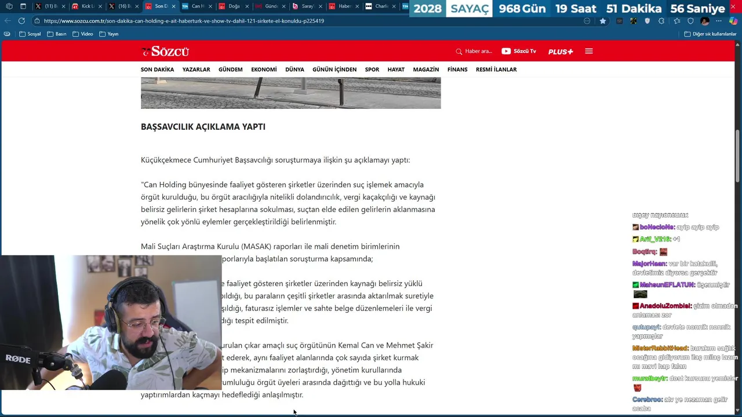This screenshot has height=417, width=742.
Task: Open the browser profile avatar
Action: (x=705, y=21)
